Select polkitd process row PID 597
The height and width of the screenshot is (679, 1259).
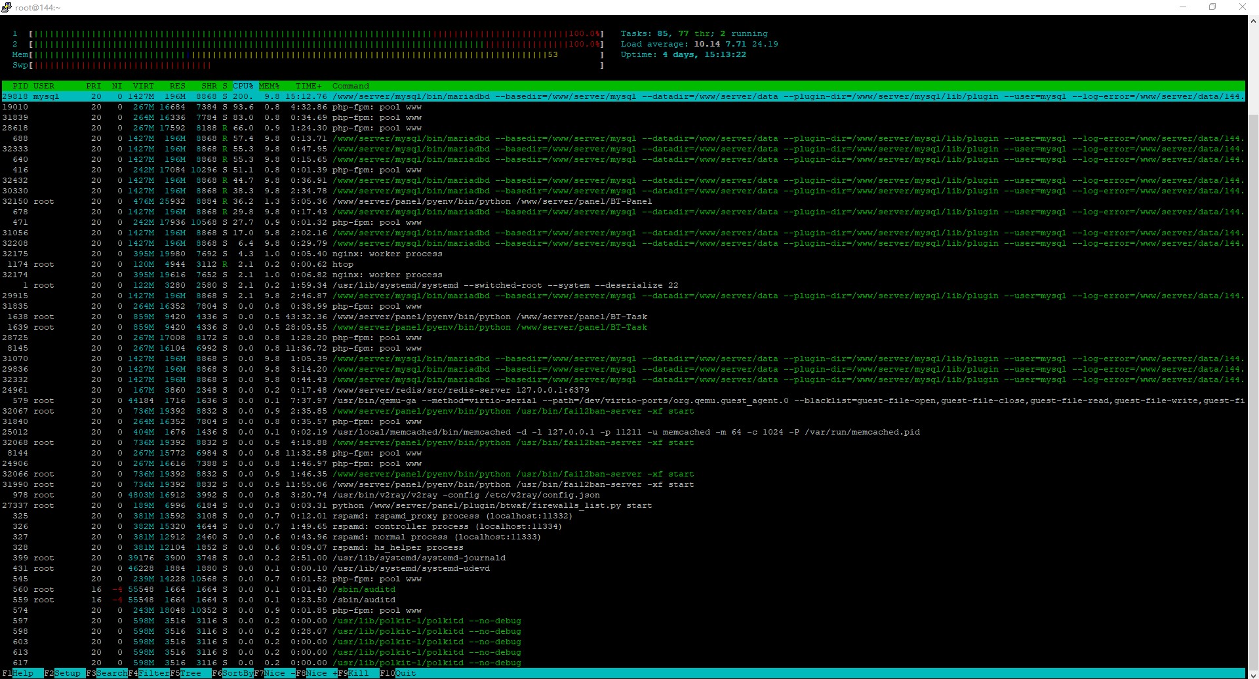(623, 621)
